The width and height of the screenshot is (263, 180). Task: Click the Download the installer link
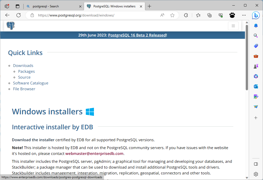(33, 140)
